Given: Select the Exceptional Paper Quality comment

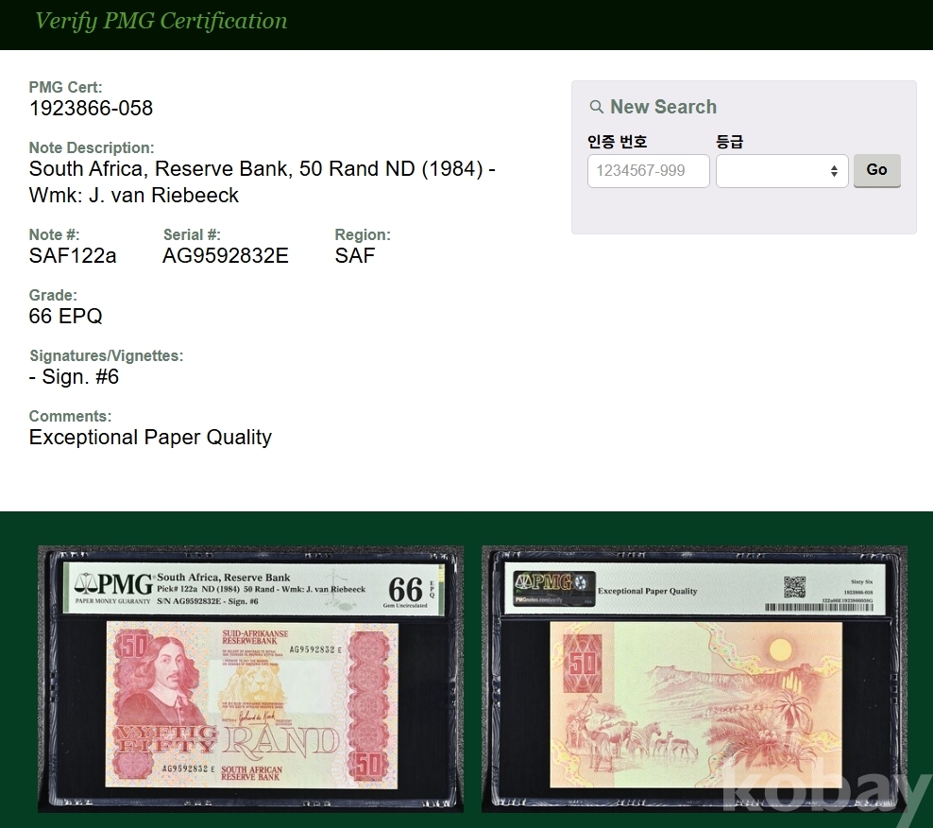Looking at the screenshot, I should (150, 438).
